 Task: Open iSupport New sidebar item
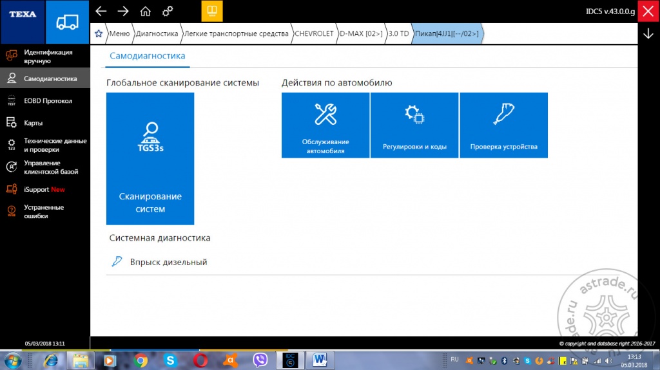pos(45,189)
